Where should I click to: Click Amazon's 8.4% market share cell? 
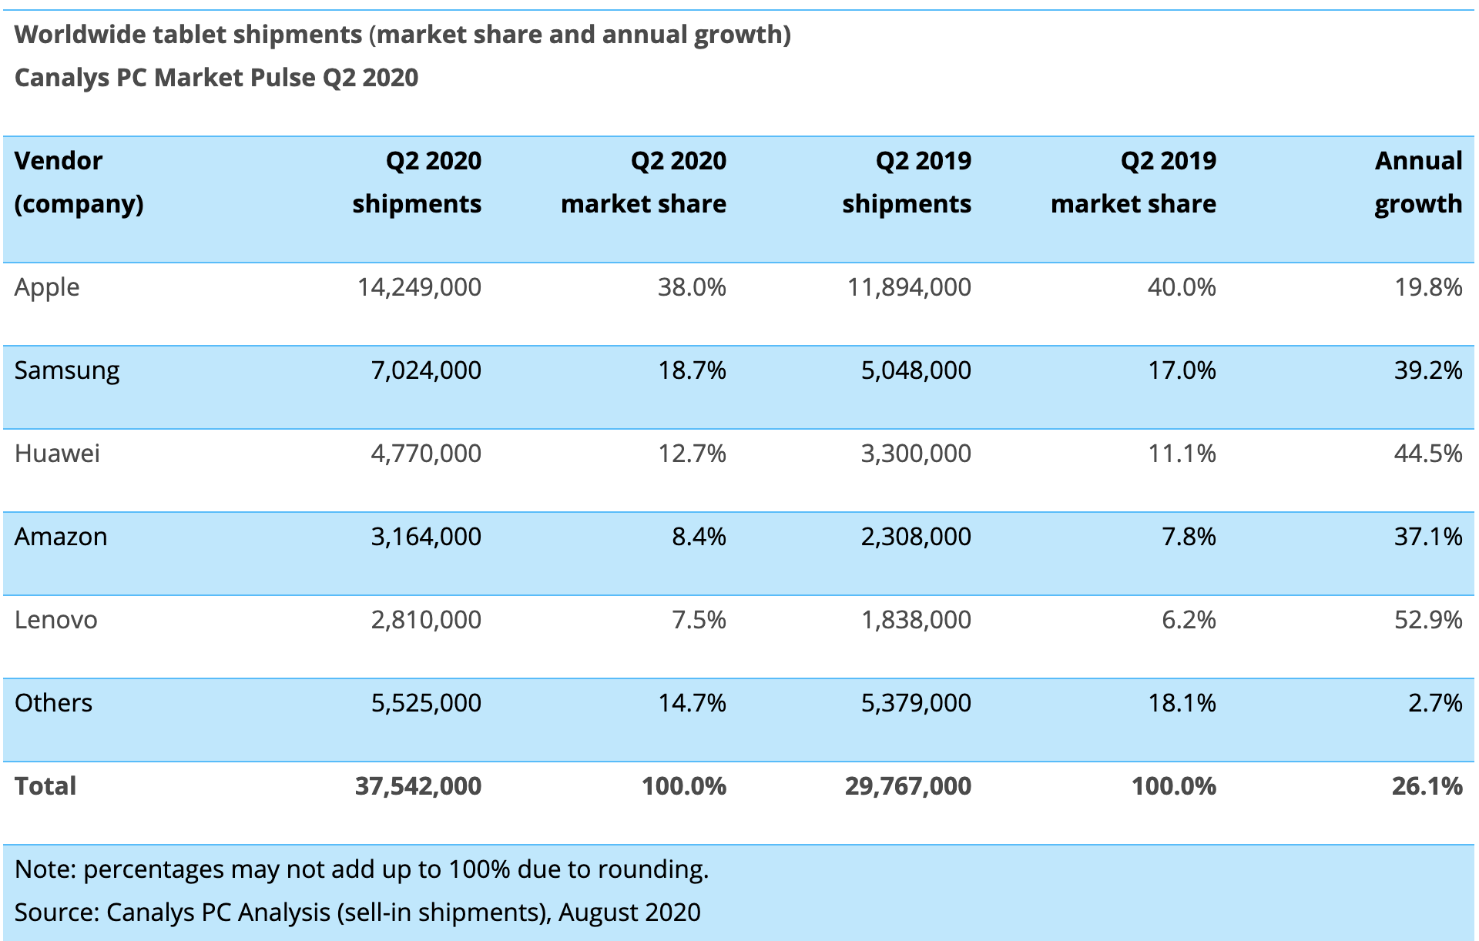point(699,537)
